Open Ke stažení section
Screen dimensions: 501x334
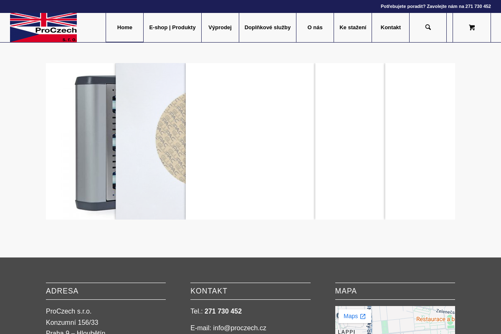(x=353, y=28)
